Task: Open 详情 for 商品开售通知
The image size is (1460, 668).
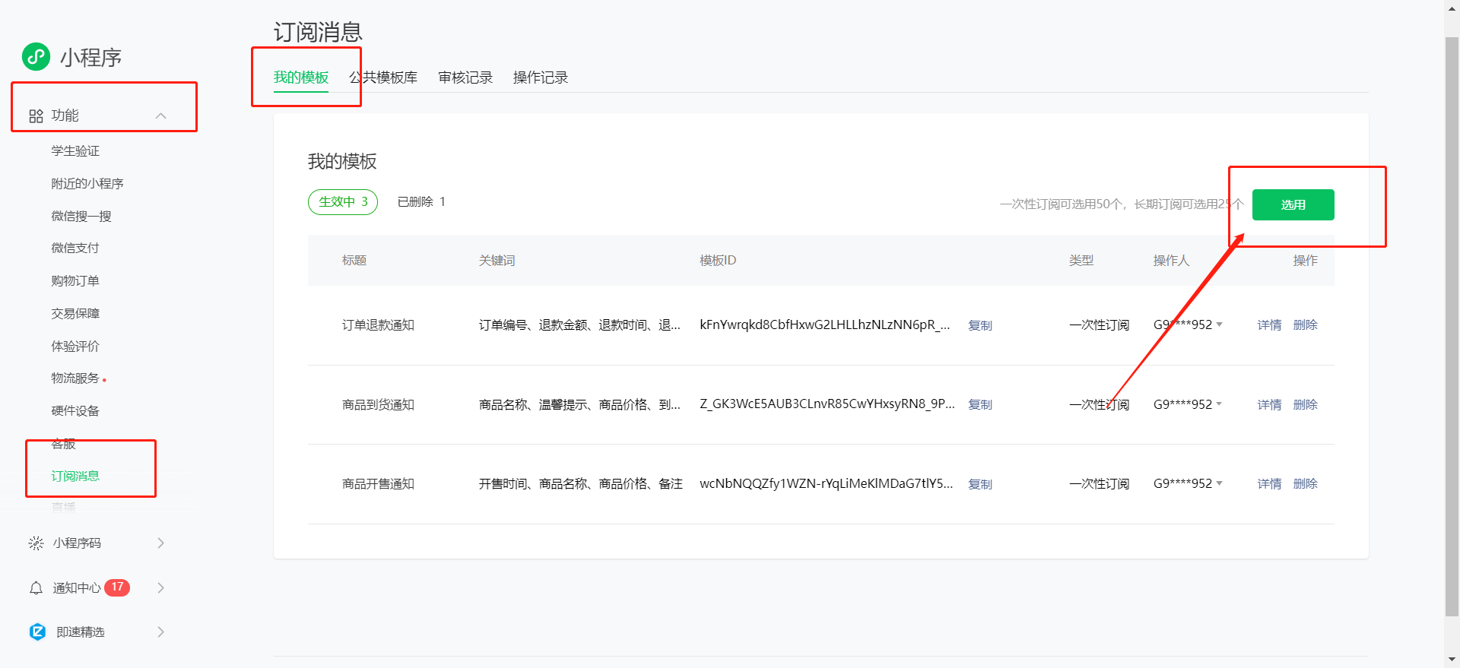Action: [x=1269, y=484]
